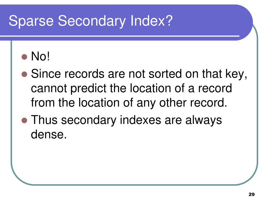Click the bullet dot beside 'No!'

pyautogui.click(x=24, y=57)
